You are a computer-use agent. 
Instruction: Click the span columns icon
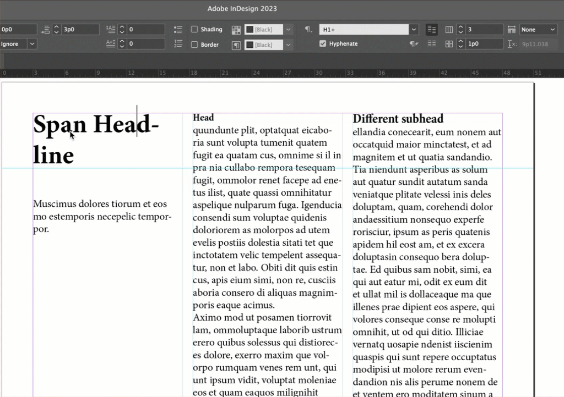512,30
